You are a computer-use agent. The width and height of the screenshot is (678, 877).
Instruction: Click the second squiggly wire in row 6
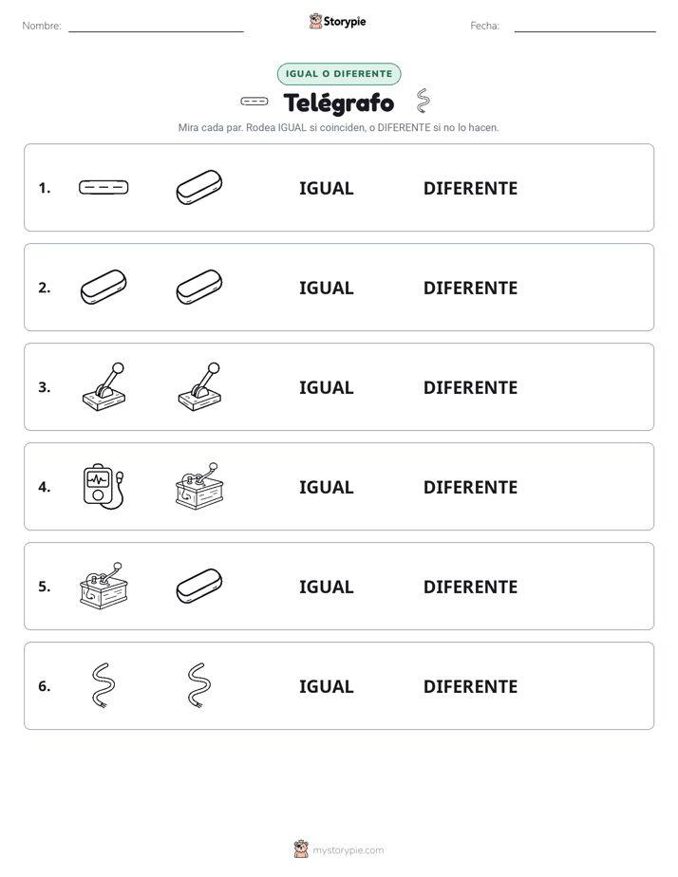[x=199, y=685]
